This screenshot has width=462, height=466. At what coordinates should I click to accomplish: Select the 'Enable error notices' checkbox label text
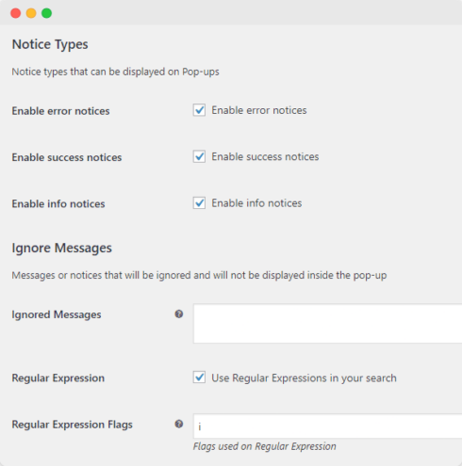click(259, 110)
